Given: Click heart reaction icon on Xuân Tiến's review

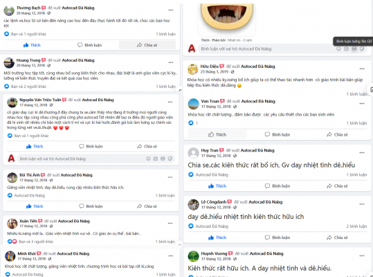Looking at the screenshot, I should pyautogui.click(x=15, y=242).
